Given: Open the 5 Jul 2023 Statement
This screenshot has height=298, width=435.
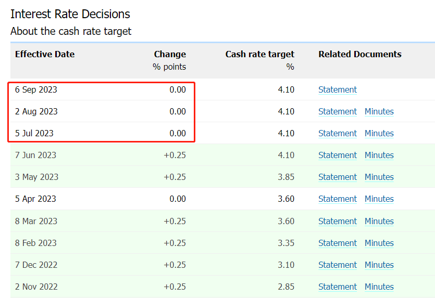Looking at the screenshot, I should 338,133.
